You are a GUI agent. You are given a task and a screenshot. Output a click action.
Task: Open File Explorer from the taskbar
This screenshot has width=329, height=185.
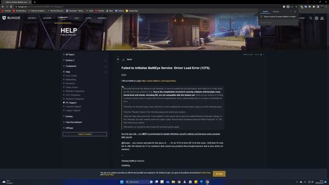click(x=173, y=182)
